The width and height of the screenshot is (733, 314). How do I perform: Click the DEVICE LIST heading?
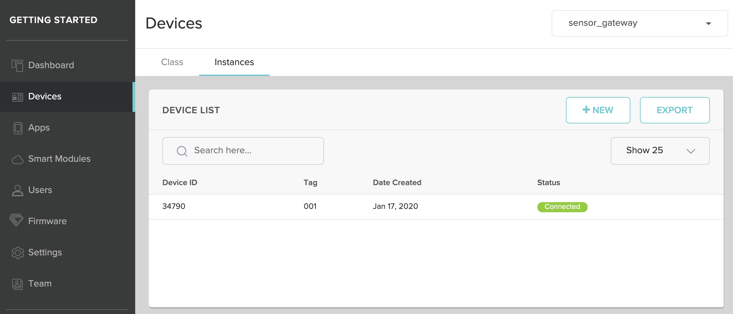(x=191, y=110)
